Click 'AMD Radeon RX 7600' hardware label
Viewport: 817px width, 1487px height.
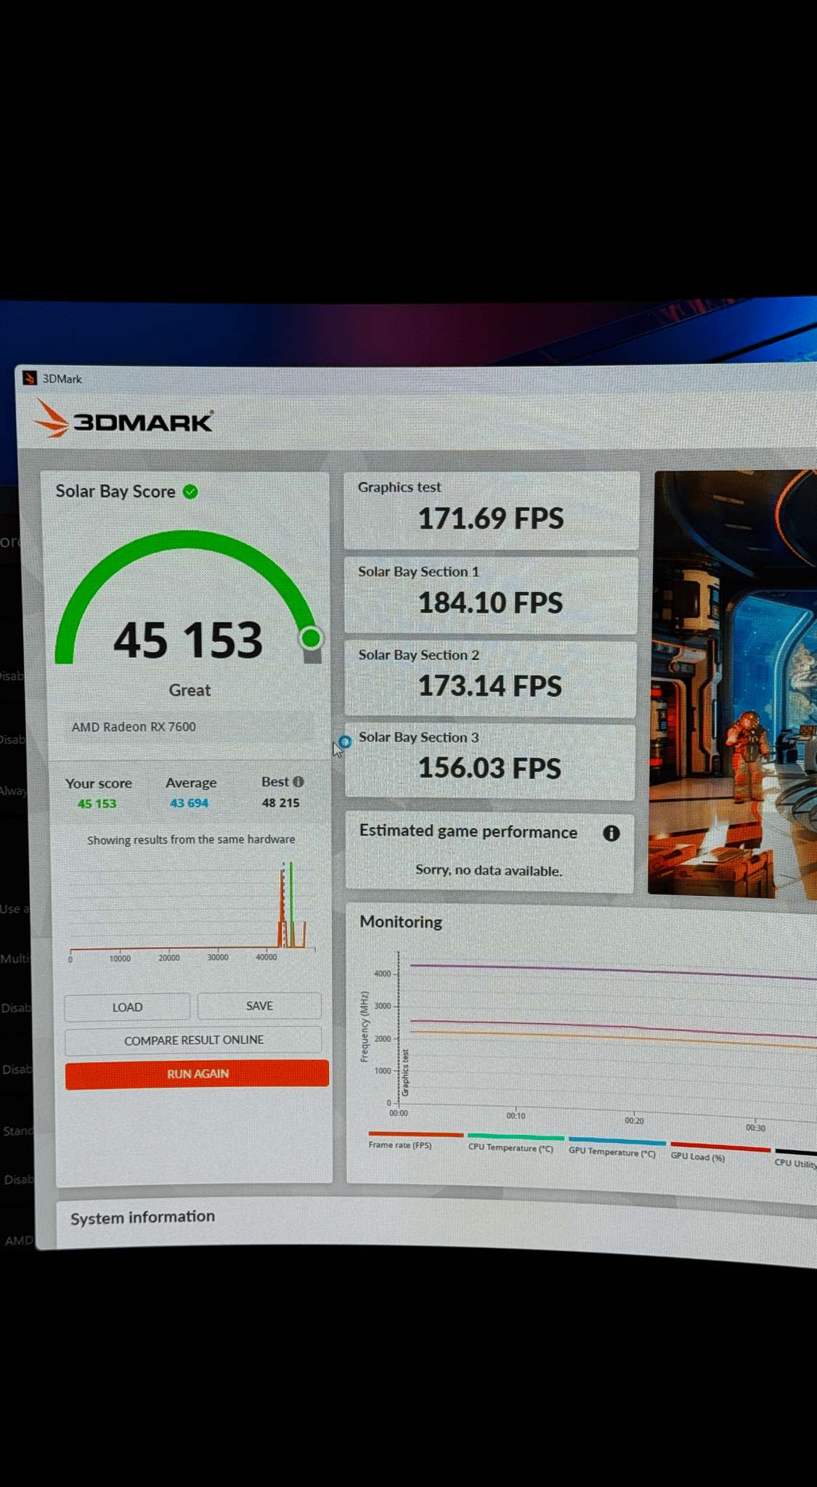(134, 727)
